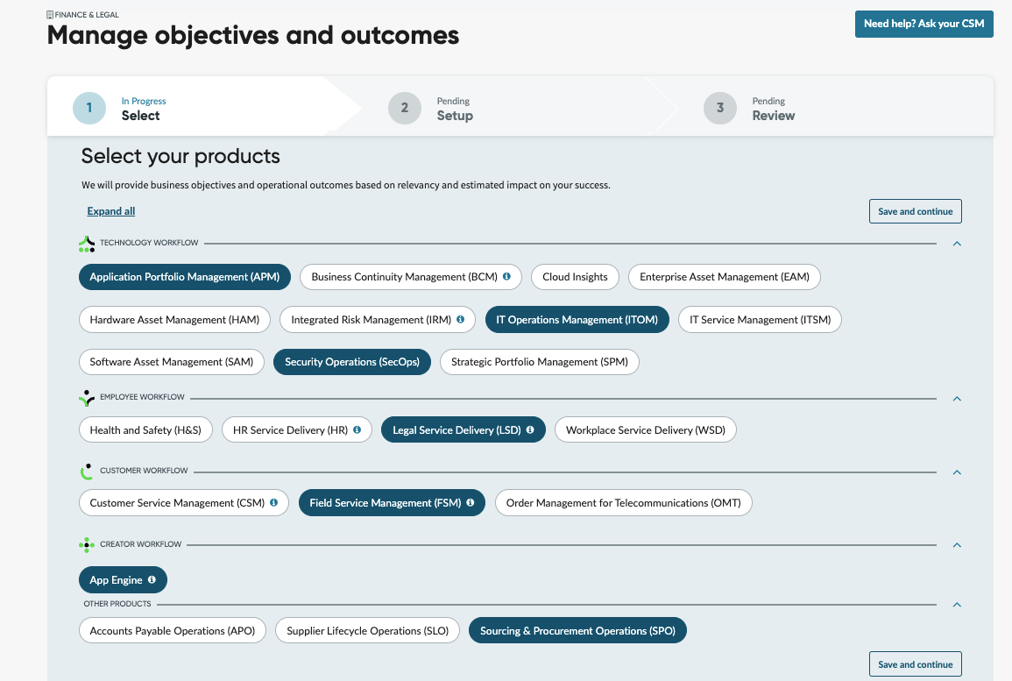Deselect the App Engine product
The width and height of the screenshot is (1012, 681).
123,579
